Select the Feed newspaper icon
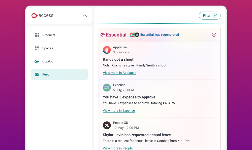Image resolution: width=252 pixels, height=150 pixels. [37, 74]
